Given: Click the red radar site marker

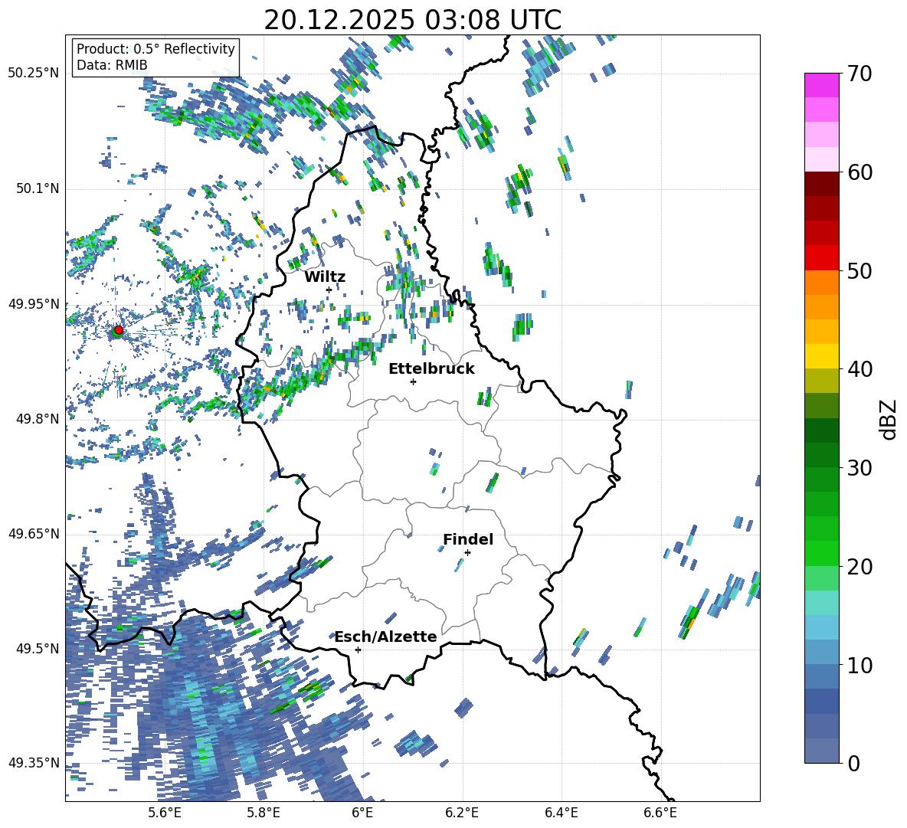Looking at the screenshot, I should click(119, 330).
